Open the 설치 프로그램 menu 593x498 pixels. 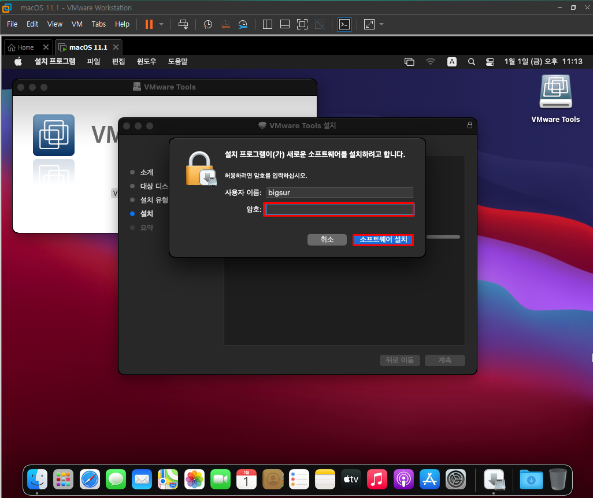[55, 61]
